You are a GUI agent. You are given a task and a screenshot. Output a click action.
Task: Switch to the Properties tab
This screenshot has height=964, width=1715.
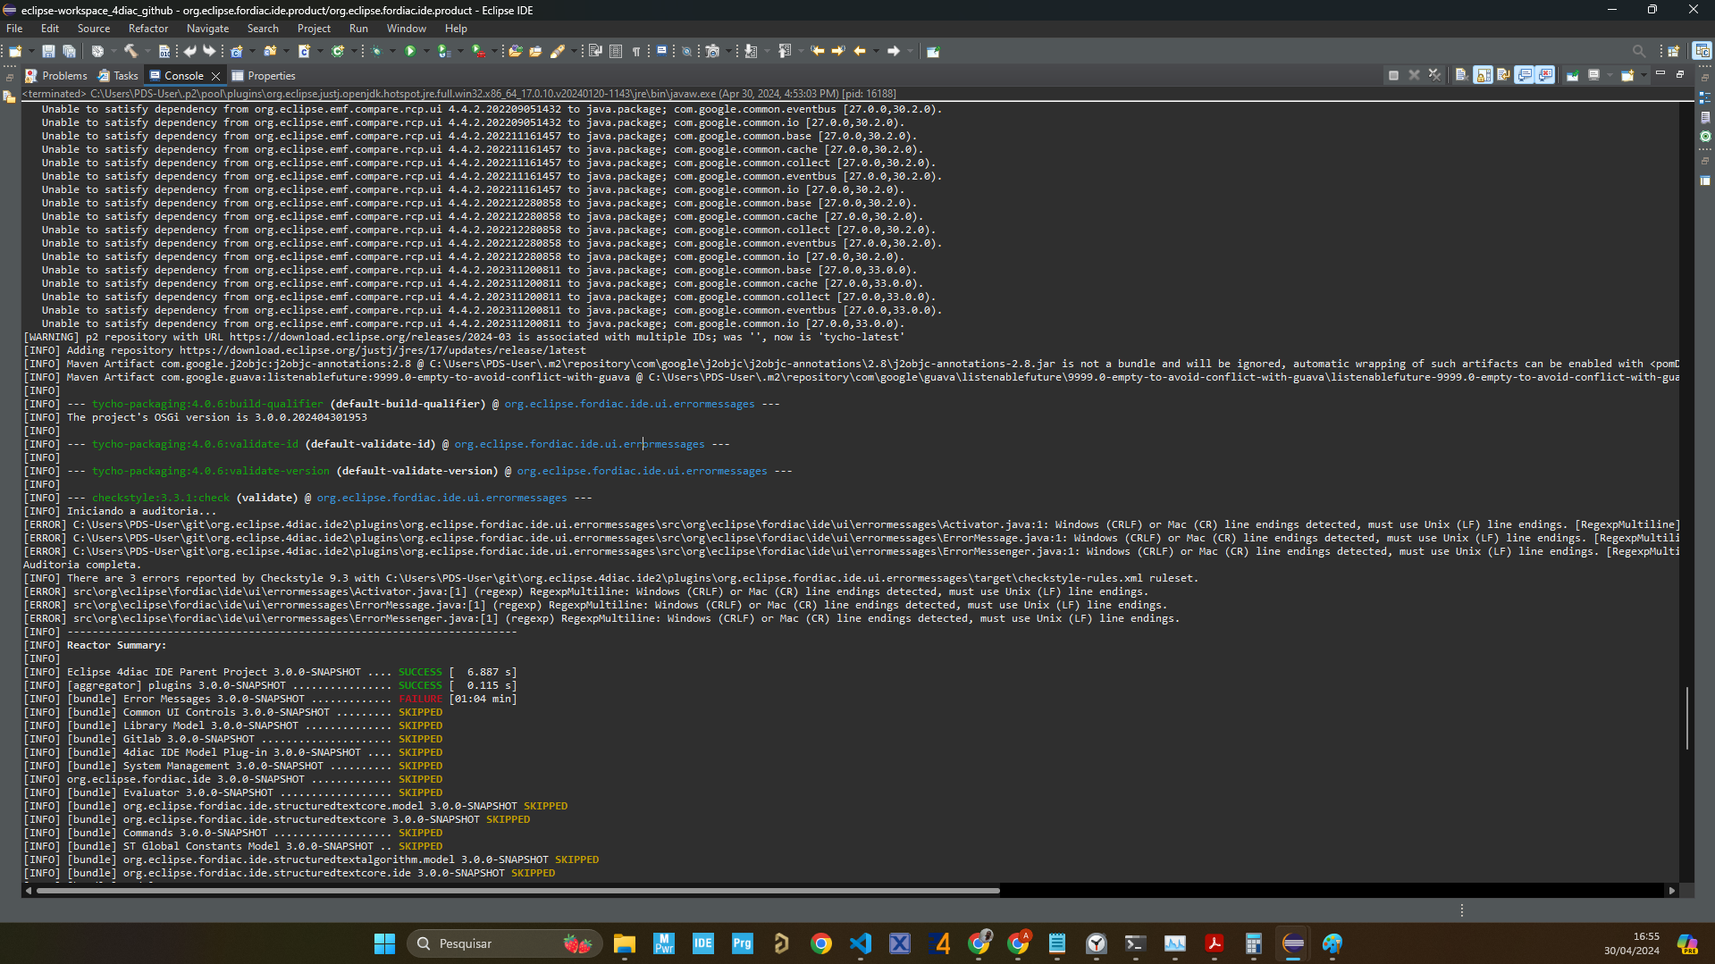264,76
